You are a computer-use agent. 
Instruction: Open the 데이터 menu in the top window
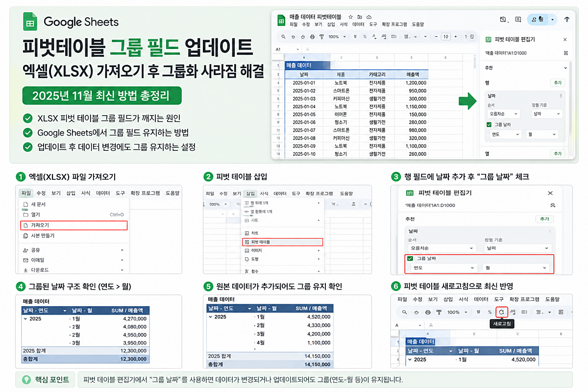(358, 24)
